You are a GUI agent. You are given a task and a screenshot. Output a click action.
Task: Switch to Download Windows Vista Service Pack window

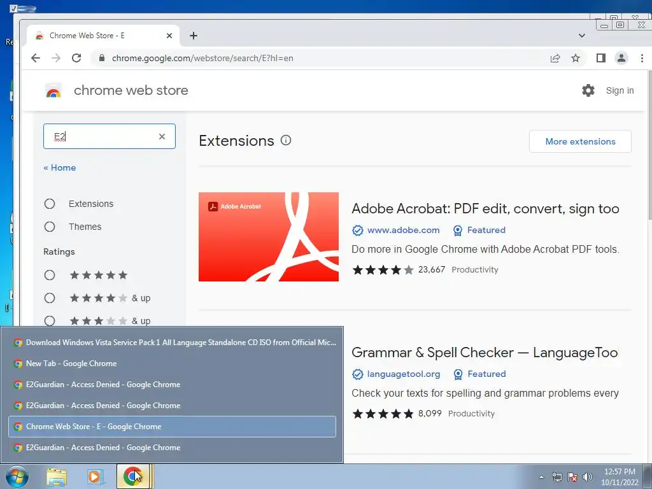[x=172, y=343]
